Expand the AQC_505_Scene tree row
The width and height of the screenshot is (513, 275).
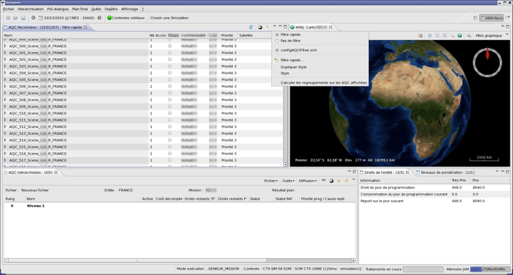point(5,79)
